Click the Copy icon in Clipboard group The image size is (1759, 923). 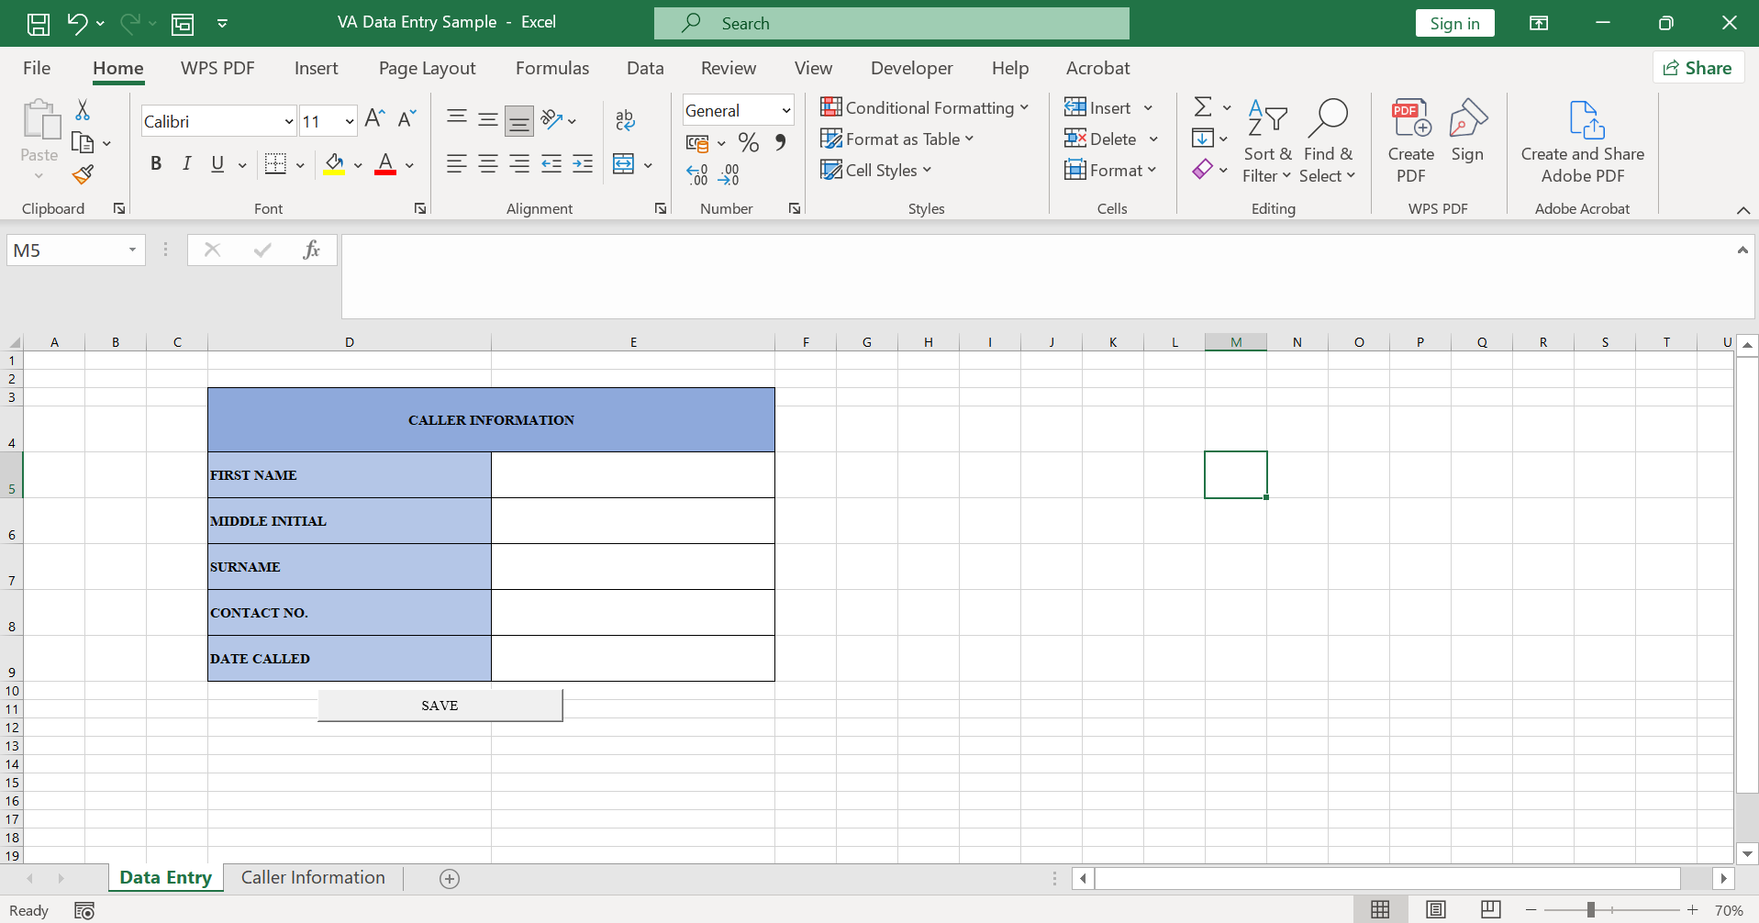coord(83,143)
